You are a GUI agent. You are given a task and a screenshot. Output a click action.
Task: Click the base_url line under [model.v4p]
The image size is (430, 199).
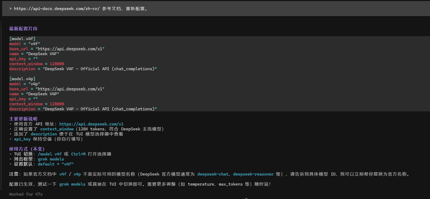(57, 89)
